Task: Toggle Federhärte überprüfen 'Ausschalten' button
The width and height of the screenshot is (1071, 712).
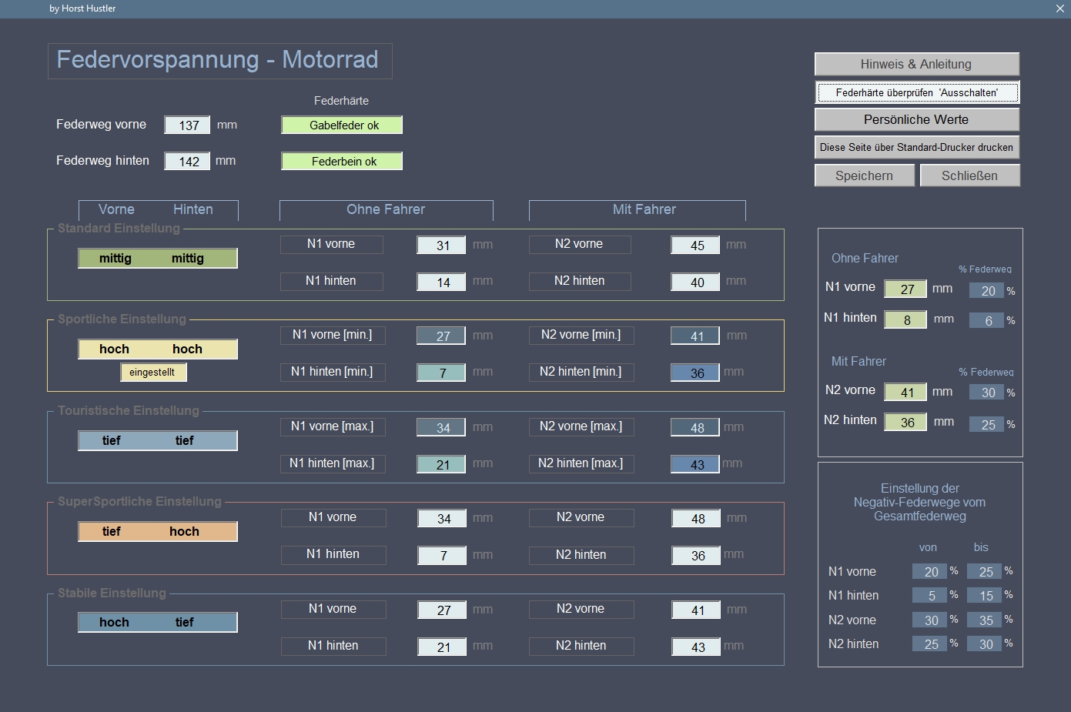Action: pos(916,92)
